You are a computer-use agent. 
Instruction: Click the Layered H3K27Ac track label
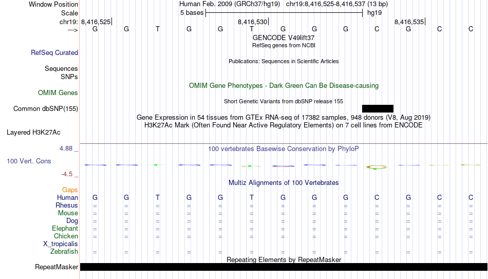pos(33,133)
